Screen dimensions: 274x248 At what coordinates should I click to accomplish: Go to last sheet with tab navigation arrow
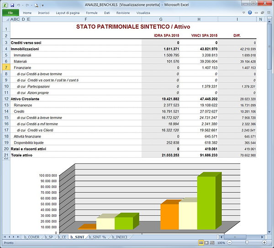pyautogui.click(x=18, y=237)
